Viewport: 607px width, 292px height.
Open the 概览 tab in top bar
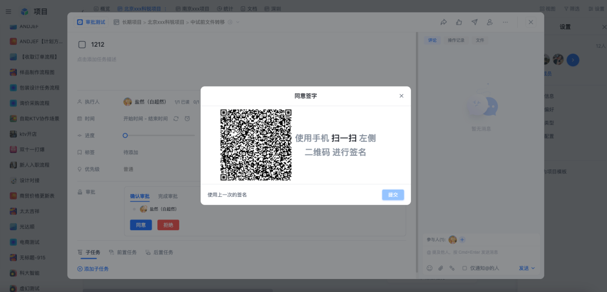[102, 8]
